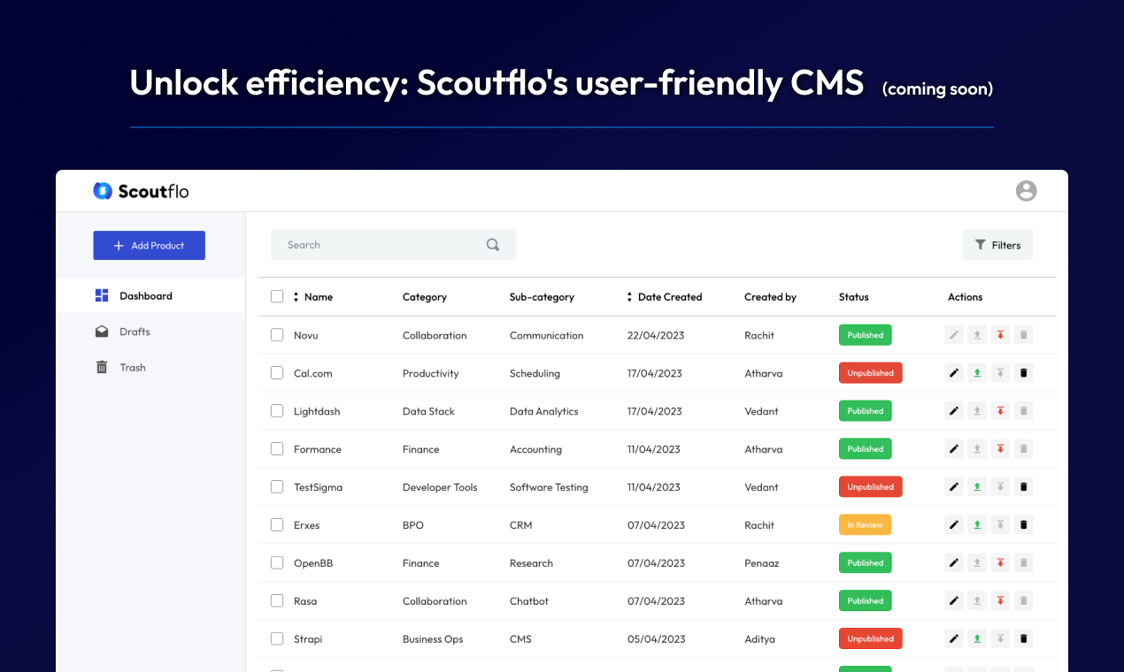Unpublish the Lightdash product
This screenshot has width=1124, height=672.
[x=1000, y=411]
